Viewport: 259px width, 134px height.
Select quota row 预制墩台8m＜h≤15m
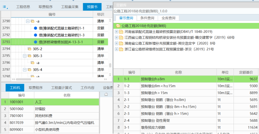(186, 86)
